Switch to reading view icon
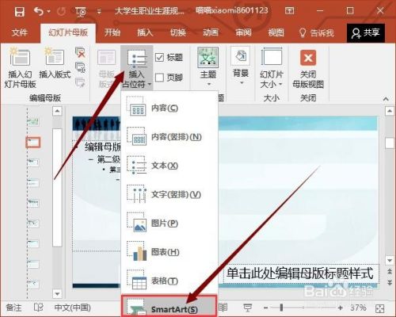The height and width of the screenshot is (317, 396). click(223, 307)
